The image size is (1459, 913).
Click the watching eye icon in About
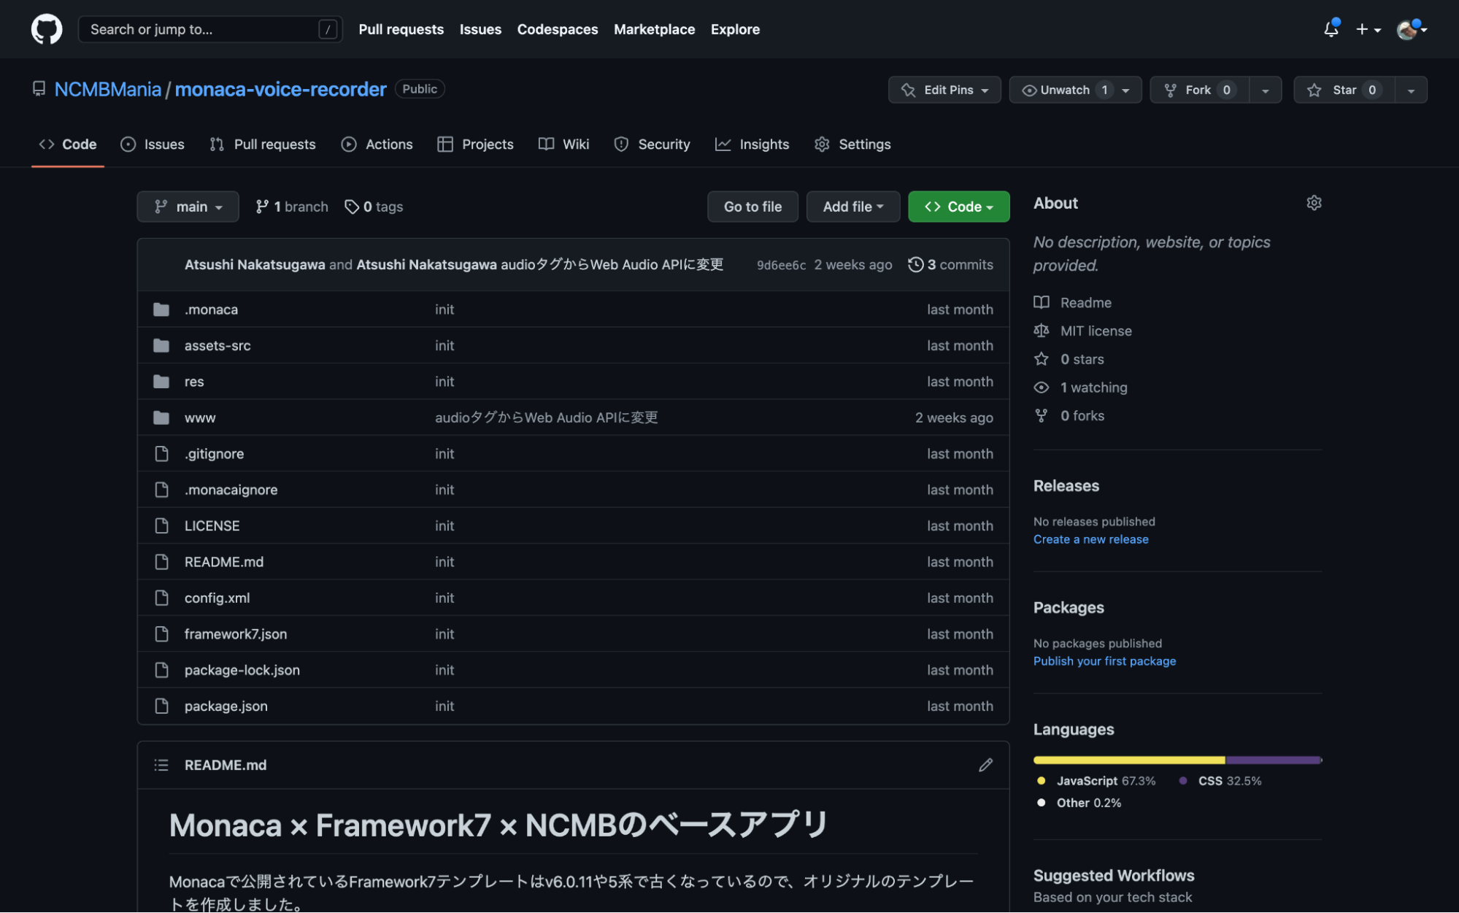coord(1041,388)
